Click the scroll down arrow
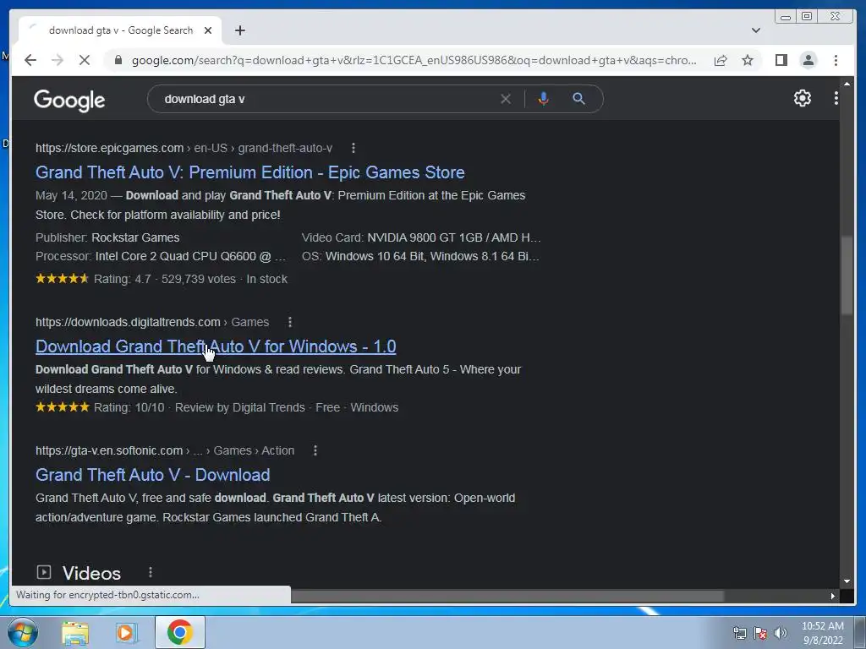This screenshot has height=649, width=866. click(847, 581)
